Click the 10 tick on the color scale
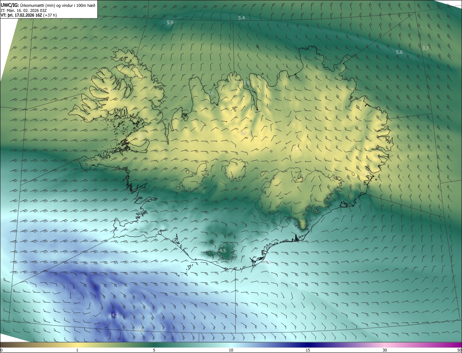Screen dimensions: 462x353 click(x=231, y=350)
